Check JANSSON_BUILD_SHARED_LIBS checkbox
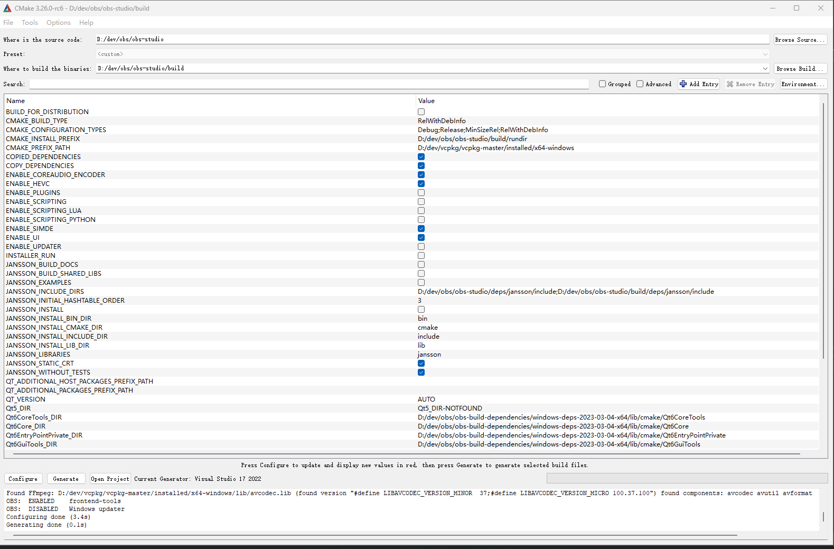834x549 pixels. 421,274
